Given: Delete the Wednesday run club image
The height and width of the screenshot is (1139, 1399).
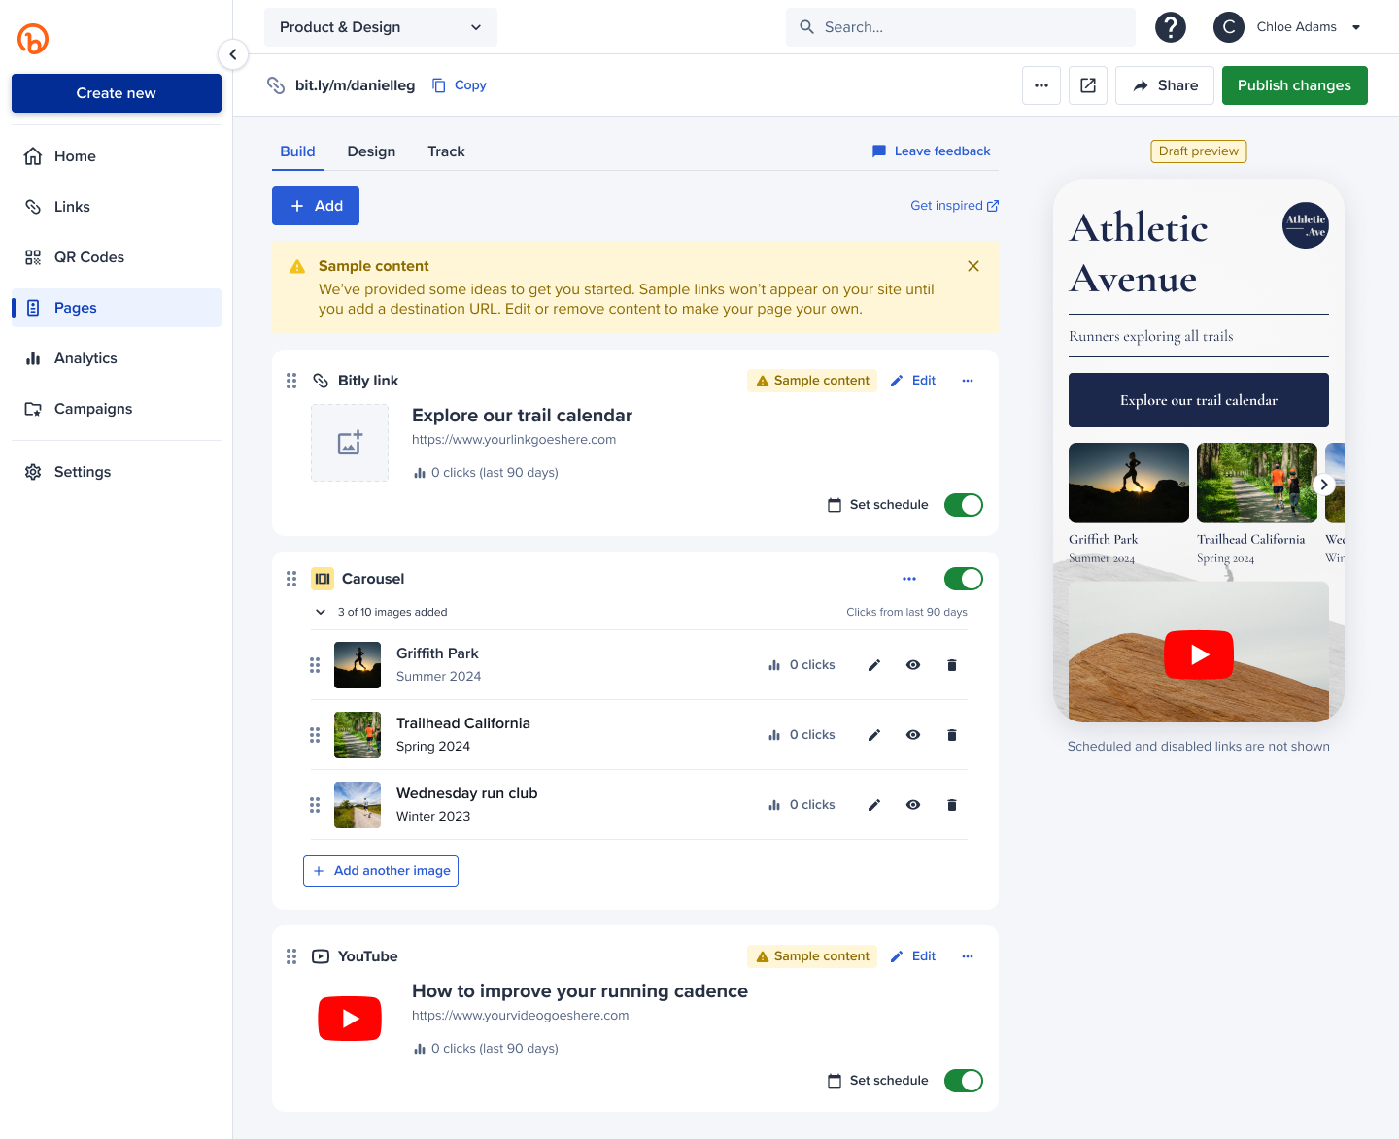Looking at the screenshot, I should click(x=951, y=805).
